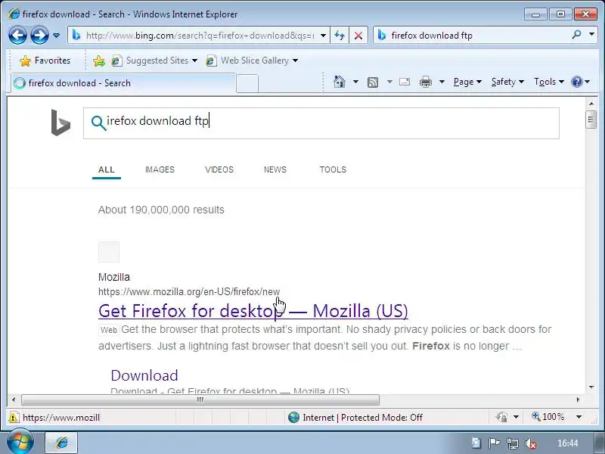
Task: Open the 100% zoom level button
Action: coord(548,418)
